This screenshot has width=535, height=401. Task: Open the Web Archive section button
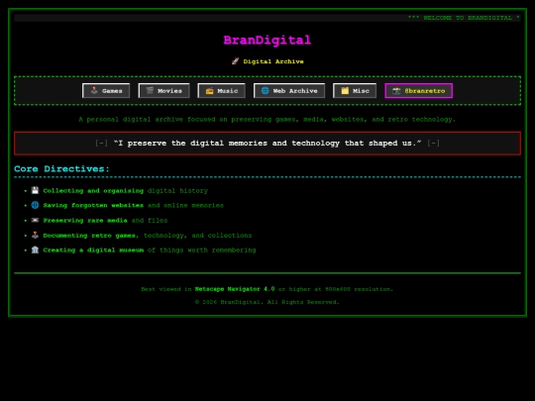point(289,91)
